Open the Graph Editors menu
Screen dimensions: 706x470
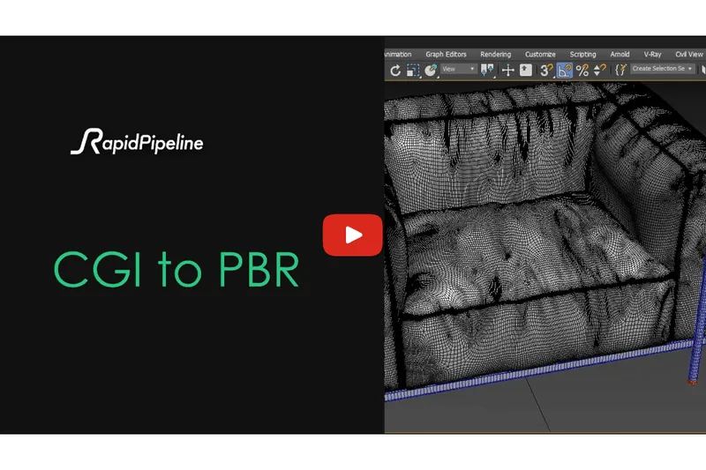coord(446,55)
